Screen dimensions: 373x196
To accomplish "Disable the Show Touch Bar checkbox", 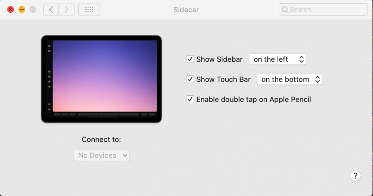I will (x=190, y=79).
